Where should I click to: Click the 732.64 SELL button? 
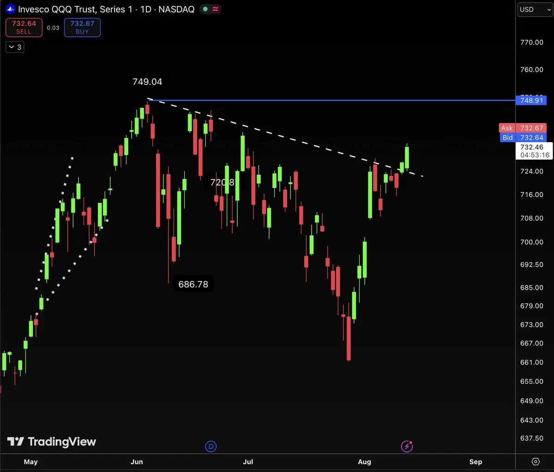[x=24, y=28]
